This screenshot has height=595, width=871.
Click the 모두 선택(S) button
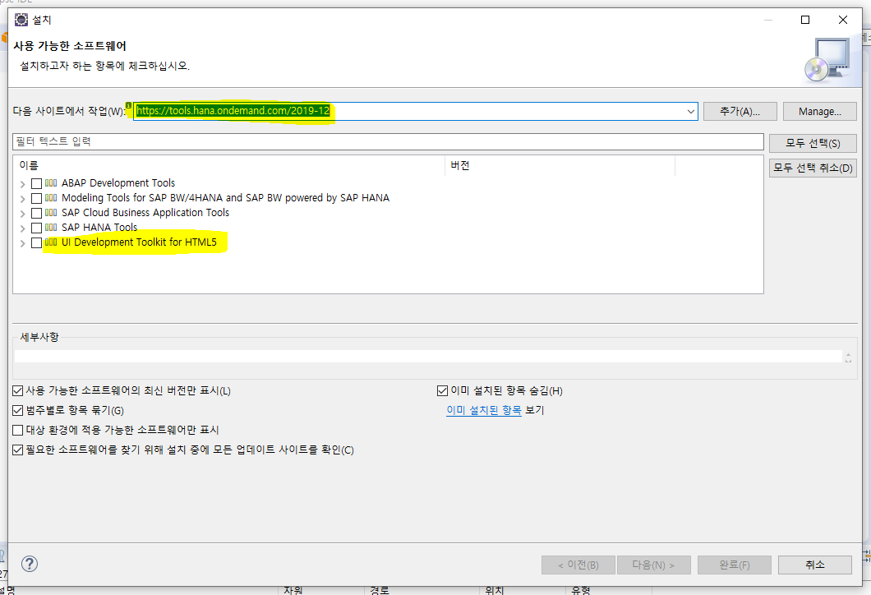point(813,143)
